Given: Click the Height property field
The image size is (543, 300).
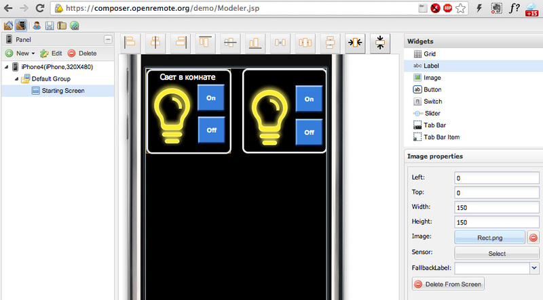Looking at the screenshot, I should tap(497, 222).
